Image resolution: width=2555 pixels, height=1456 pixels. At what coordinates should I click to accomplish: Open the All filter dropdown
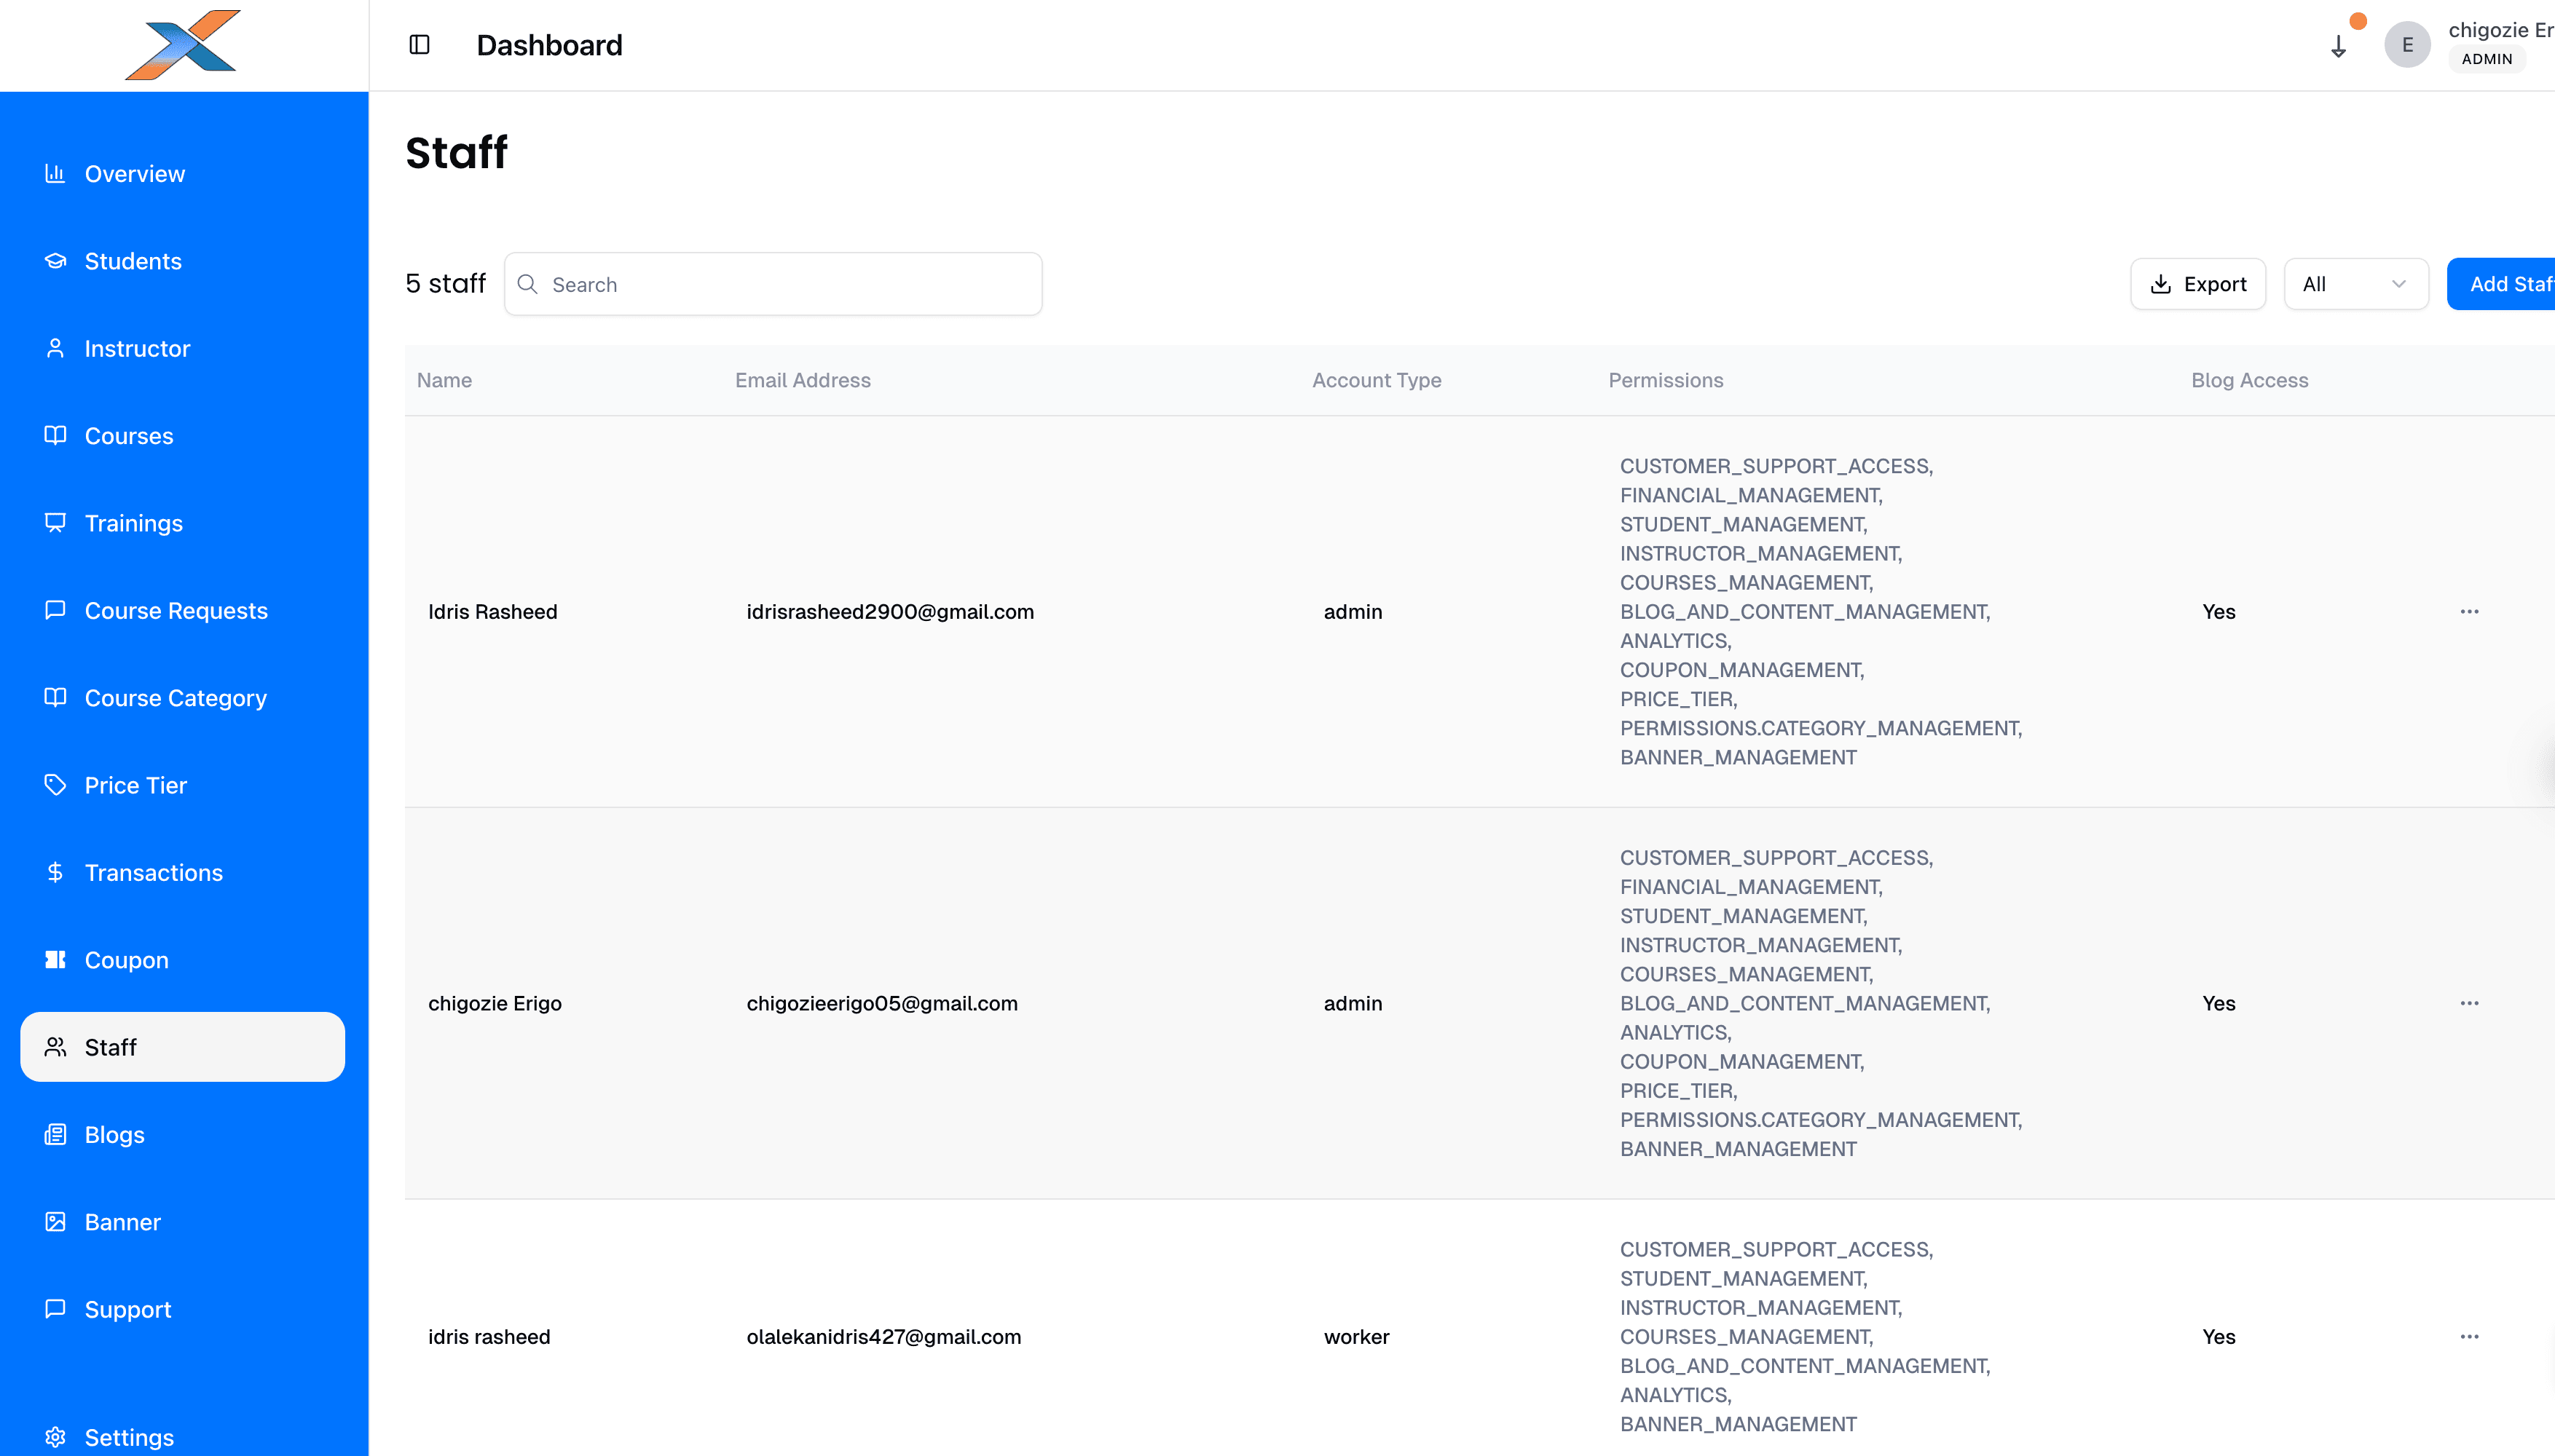coord(2356,283)
